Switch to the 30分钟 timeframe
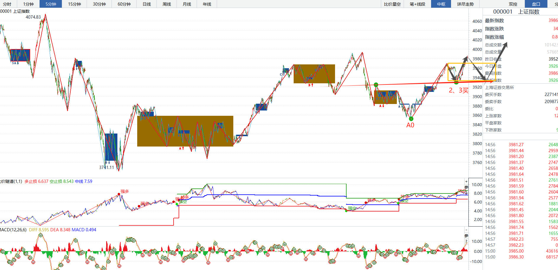 pos(99,4)
